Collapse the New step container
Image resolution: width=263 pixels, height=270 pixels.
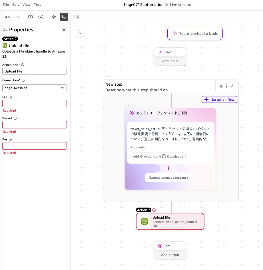click(232, 86)
